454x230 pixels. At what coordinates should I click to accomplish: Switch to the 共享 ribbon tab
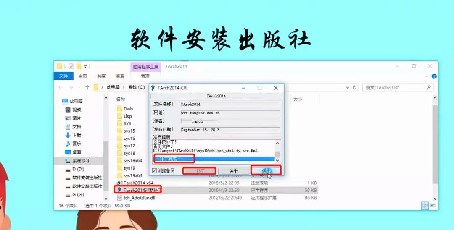click(101, 76)
